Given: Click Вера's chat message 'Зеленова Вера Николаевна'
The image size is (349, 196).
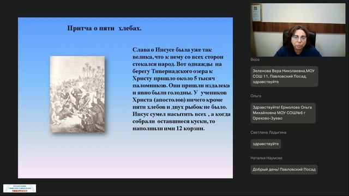Looking at the screenshot, I should (x=284, y=76).
